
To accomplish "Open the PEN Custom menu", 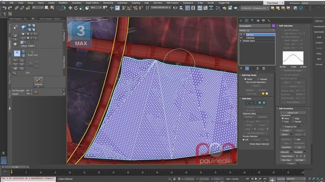I will pos(173,3).
